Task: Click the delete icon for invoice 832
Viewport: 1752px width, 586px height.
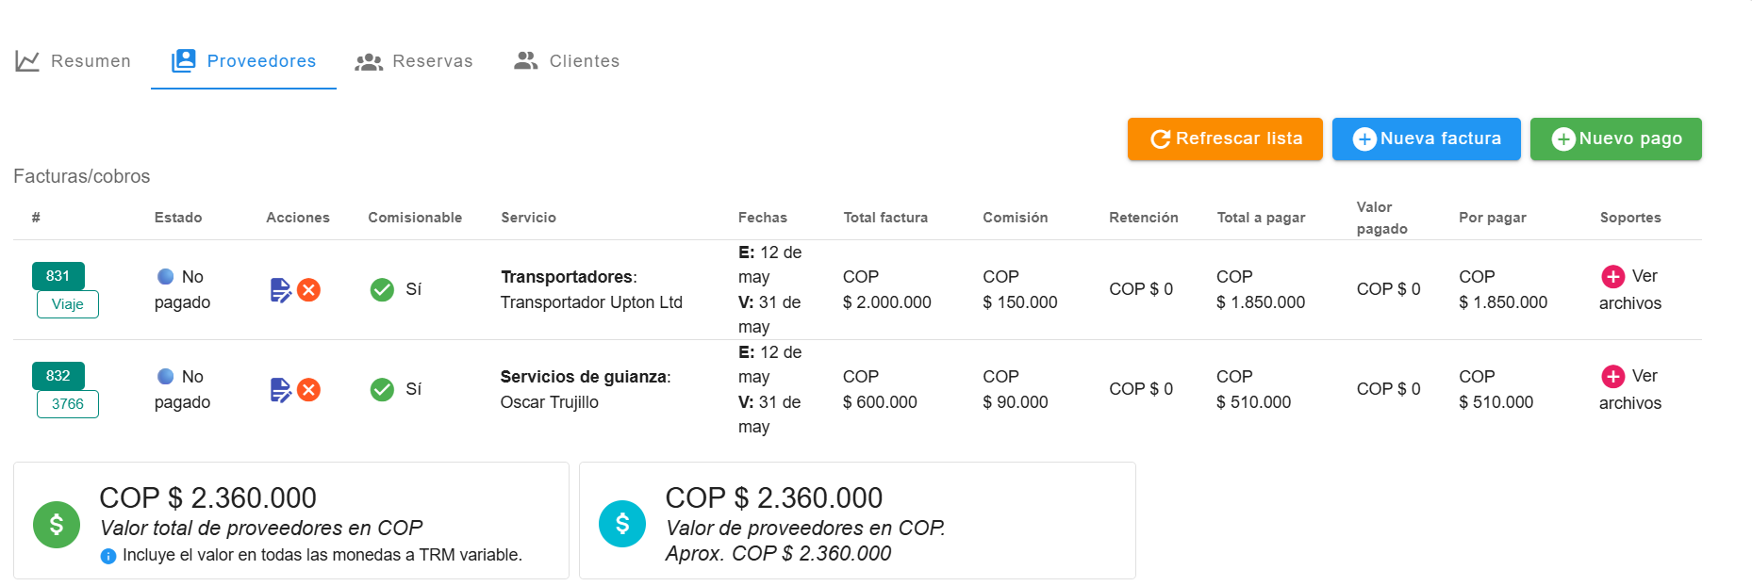Action: (x=308, y=390)
